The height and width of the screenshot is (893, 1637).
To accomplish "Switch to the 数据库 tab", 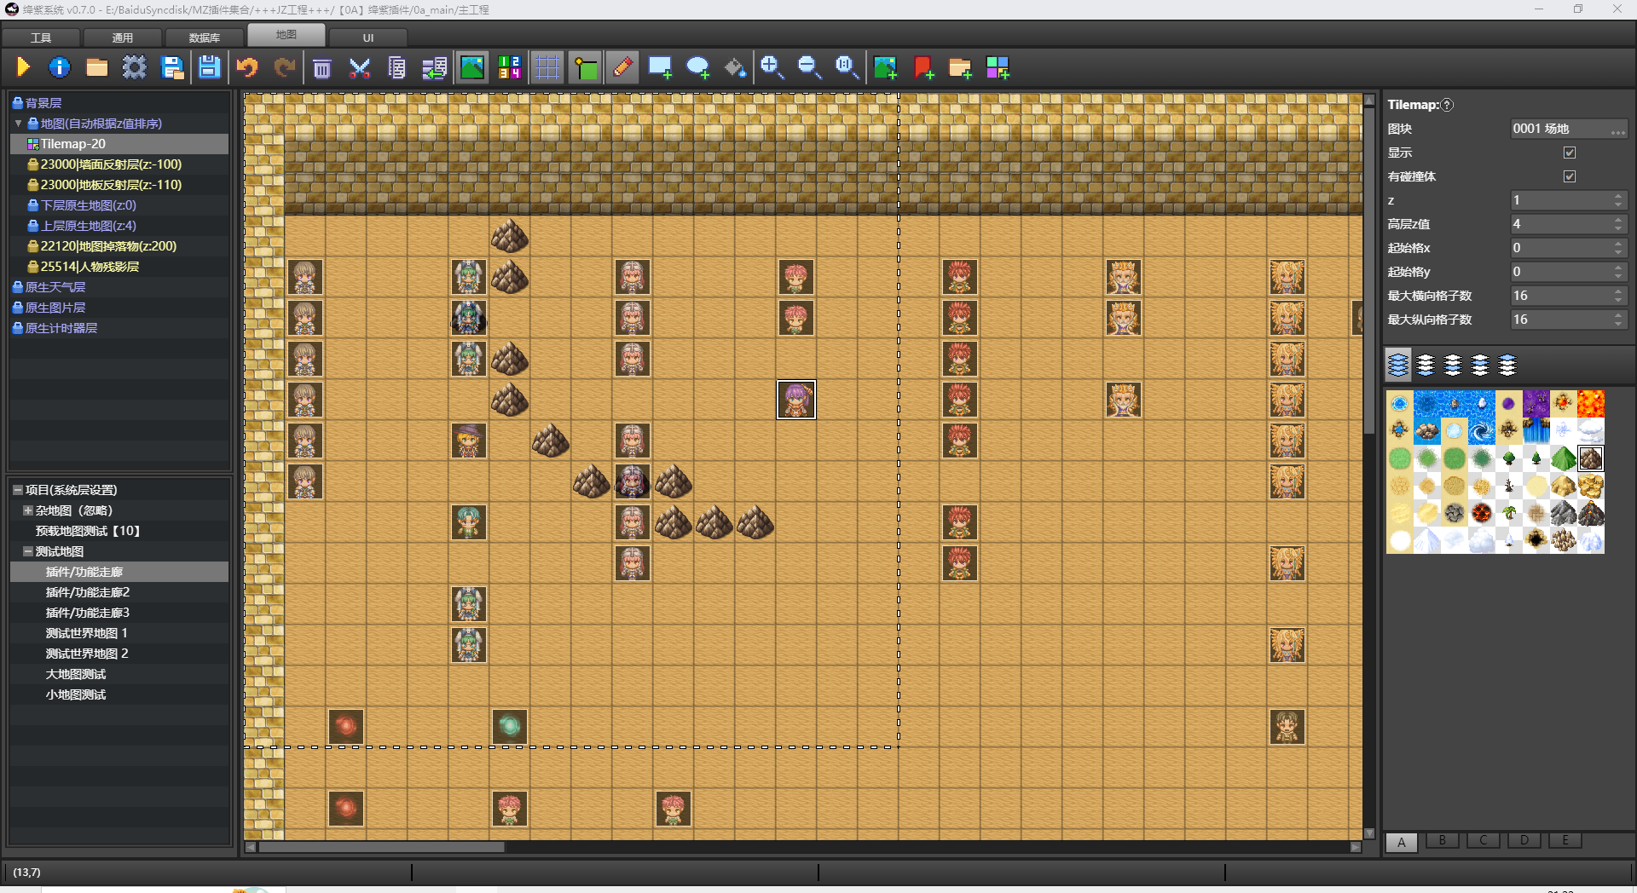I will tap(205, 37).
